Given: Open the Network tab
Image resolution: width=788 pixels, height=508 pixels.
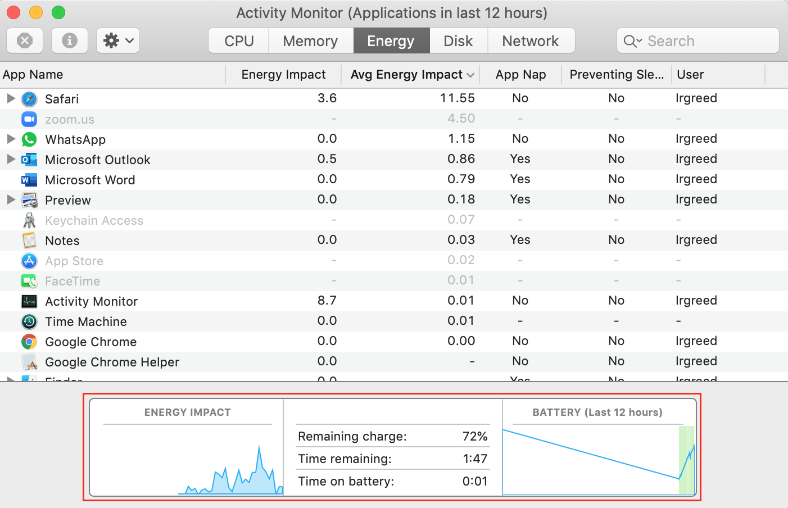Looking at the screenshot, I should [531, 41].
